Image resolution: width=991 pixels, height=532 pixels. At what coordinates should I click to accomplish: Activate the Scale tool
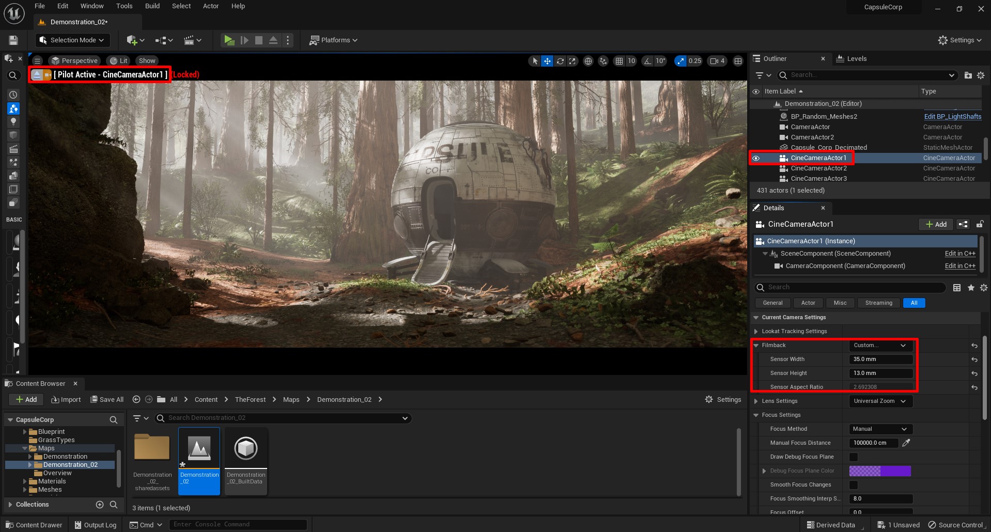(572, 60)
